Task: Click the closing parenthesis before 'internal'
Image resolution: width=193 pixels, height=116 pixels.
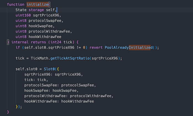Action: (8, 42)
